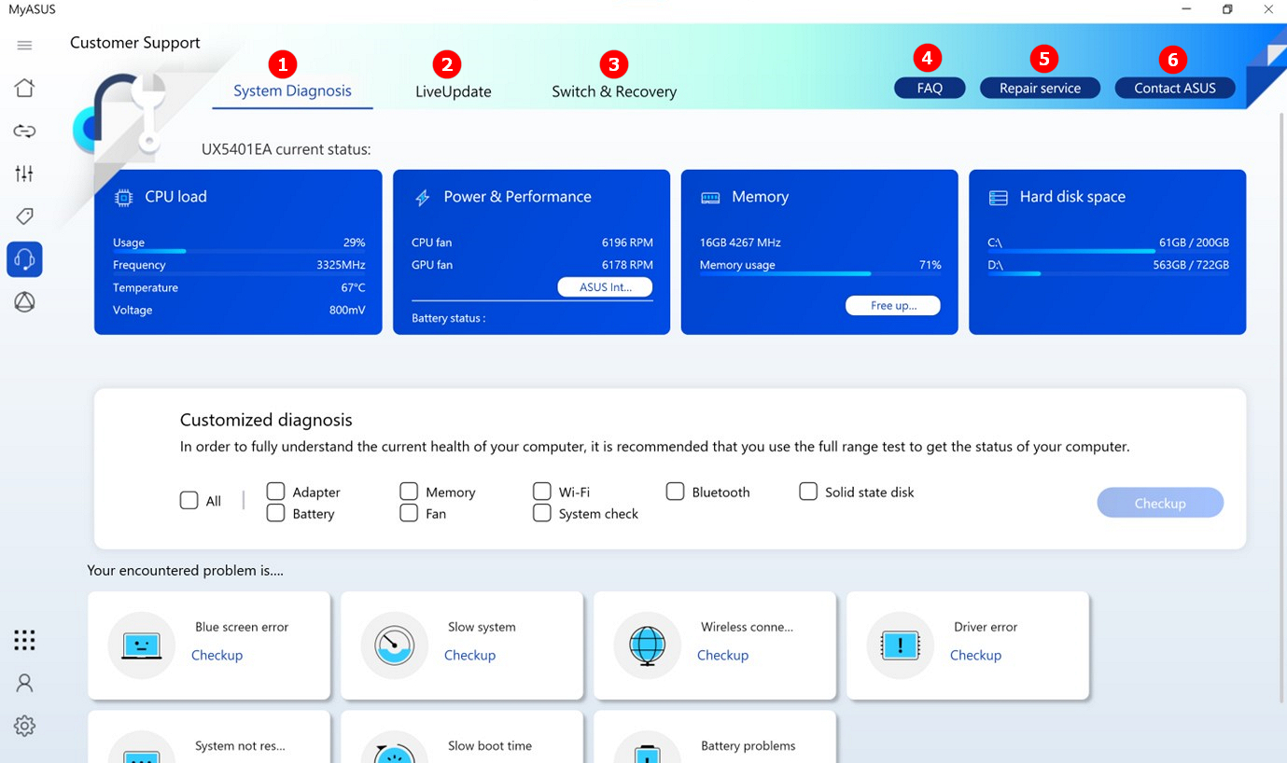Click Checkup link under Wireless conne...
The height and width of the screenshot is (763, 1287).
722,655
